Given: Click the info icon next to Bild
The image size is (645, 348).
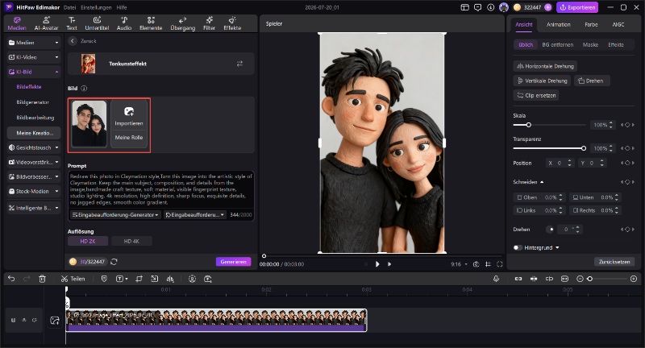Looking at the screenshot, I should click(x=84, y=89).
